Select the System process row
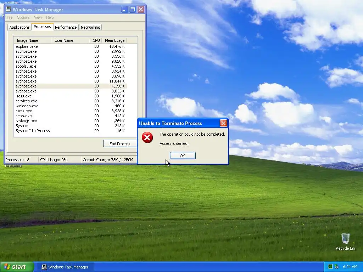Image resolution: width=363 pixels, height=272 pixels. tap(70, 126)
